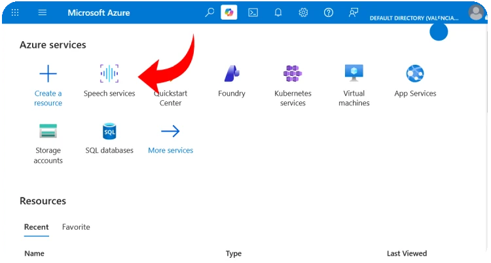Open Quickstart Center label
Image resolution: width=491 pixels, height=263 pixels.
click(x=170, y=98)
